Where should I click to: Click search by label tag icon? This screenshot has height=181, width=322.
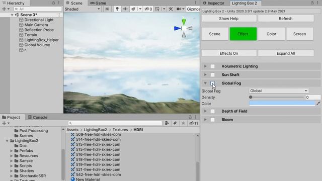pyautogui.click(x=175, y=123)
